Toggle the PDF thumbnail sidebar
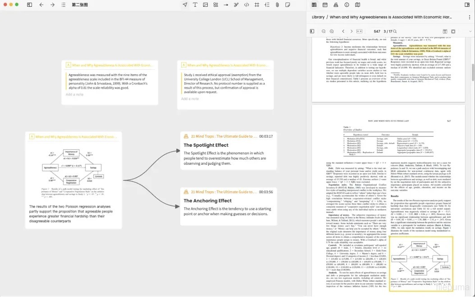 coord(312,31)
